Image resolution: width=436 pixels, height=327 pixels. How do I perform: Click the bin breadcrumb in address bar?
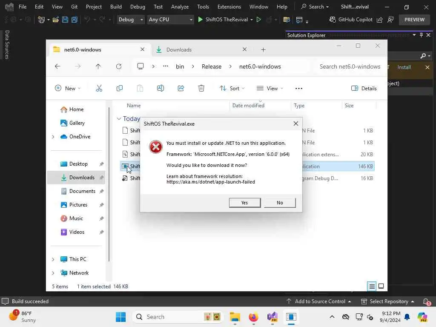pos(180,66)
